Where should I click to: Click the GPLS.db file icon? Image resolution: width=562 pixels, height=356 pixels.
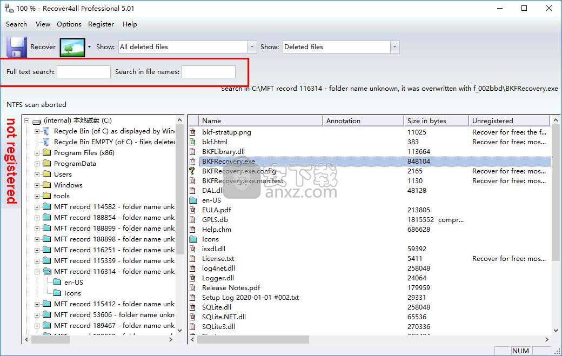[193, 219]
